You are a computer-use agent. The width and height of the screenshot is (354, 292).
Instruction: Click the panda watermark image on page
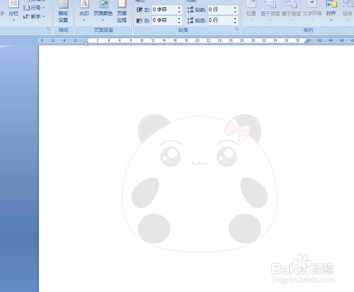[200, 183]
